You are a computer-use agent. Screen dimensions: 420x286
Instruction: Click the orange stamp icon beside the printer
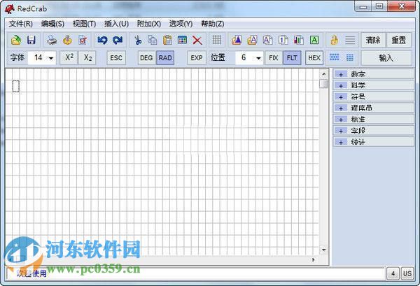[x=67, y=40]
